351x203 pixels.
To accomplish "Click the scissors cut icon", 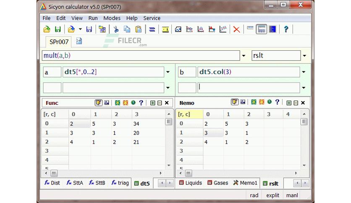I will pos(116,29).
